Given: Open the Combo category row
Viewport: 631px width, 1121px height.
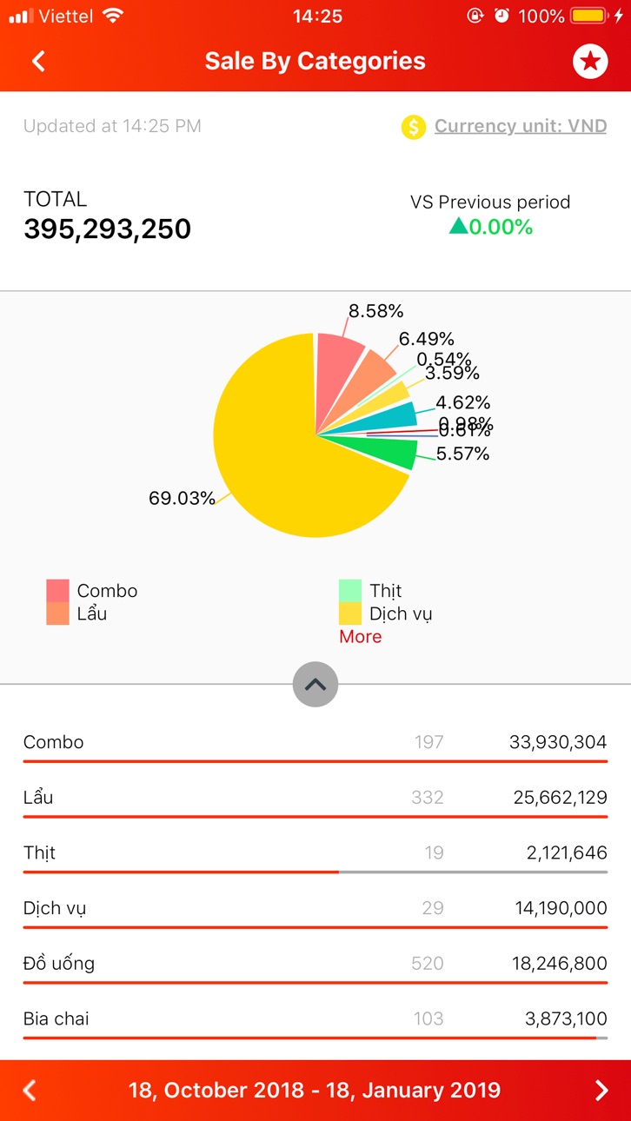Looking at the screenshot, I should point(315,743).
